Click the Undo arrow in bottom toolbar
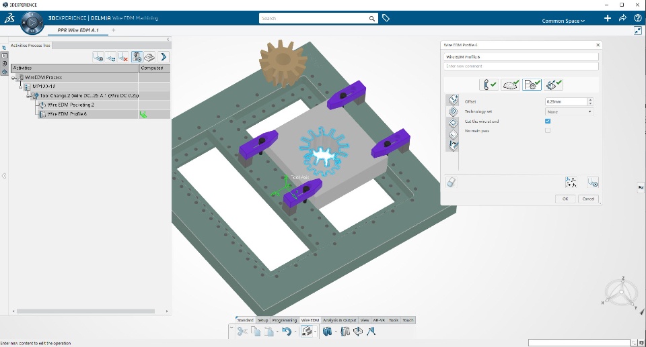This screenshot has width=646, height=347. coord(287,332)
